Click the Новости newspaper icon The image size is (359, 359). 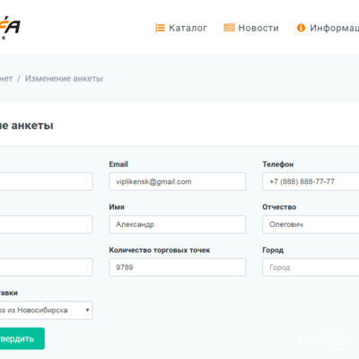pyautogui.click(x=229, y=28)
